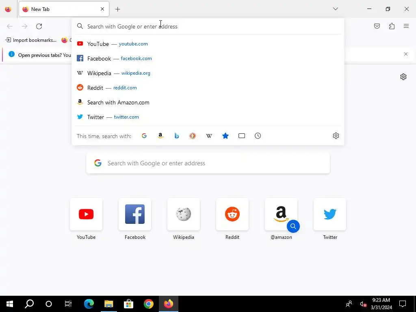Open @amazon search shortcut tile
The image size is (416, 312).
click(281, 214)
